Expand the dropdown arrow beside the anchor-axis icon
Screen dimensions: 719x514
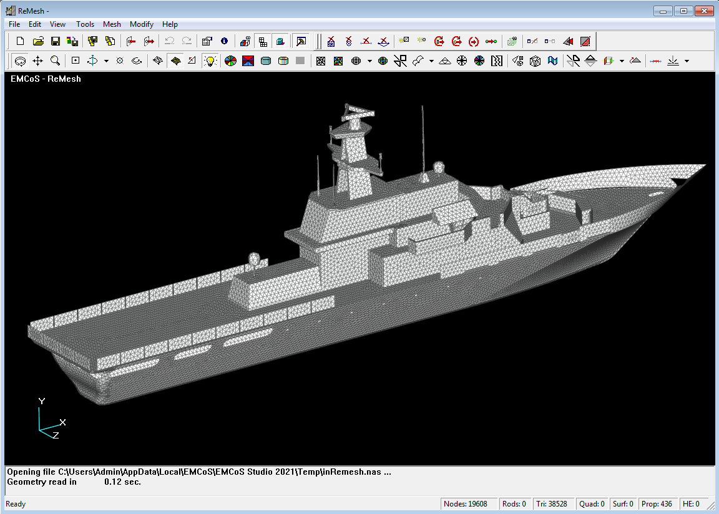pyautogui.click(x=106, y=61)
